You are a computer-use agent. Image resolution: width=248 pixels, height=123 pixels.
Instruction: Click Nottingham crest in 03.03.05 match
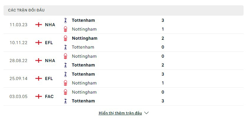65,92
